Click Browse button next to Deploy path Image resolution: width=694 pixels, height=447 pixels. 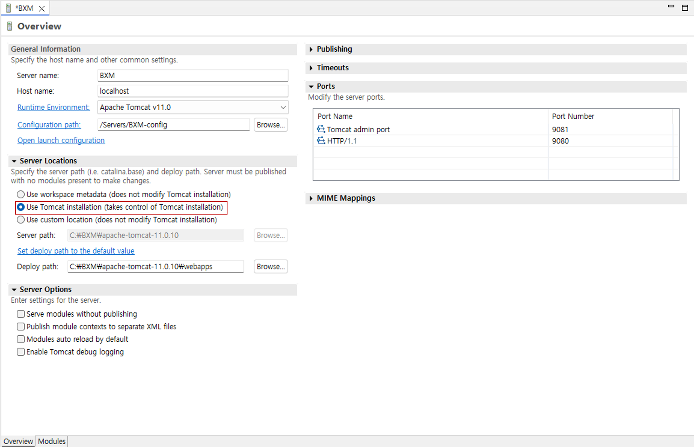[x=270, y=267]
